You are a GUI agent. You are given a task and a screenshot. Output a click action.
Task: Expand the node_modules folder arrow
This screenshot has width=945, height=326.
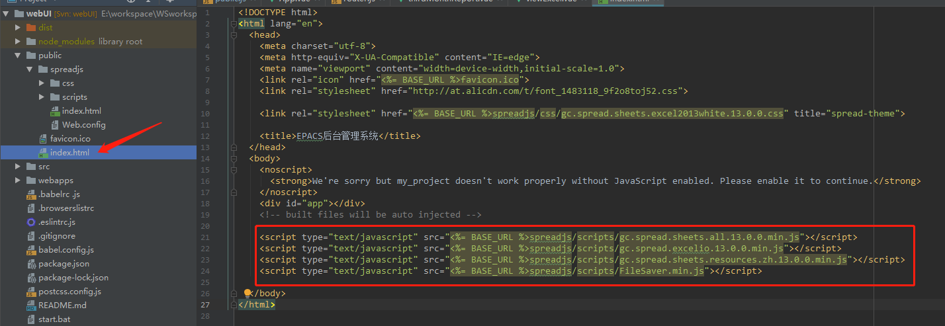click(x=18, y=42)
